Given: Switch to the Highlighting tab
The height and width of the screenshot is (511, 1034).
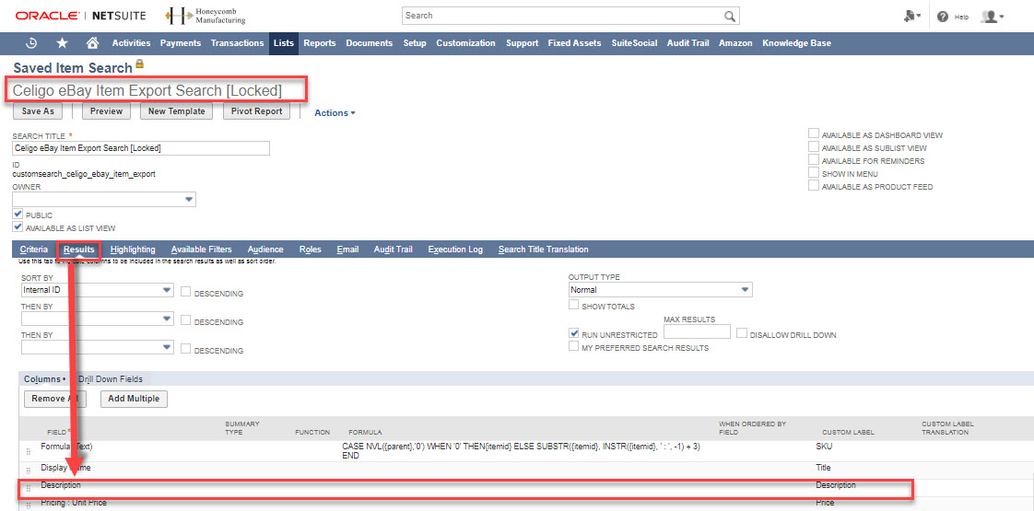Looking at the screenshot, I should coord(134,250).
